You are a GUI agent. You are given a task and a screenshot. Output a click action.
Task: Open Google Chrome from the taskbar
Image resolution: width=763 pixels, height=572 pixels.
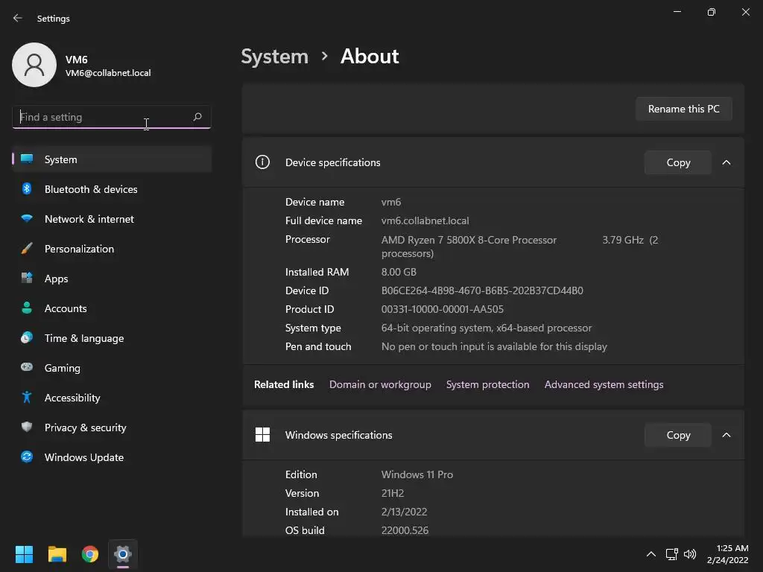point(90,554)
